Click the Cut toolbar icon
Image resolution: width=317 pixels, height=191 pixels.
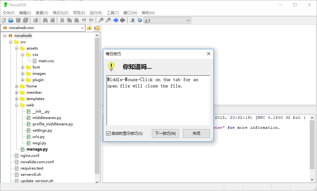coord(62,20)
